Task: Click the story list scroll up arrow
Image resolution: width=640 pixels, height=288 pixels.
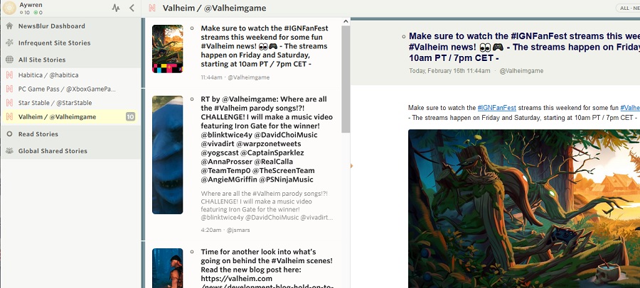Action: point(346,21)
